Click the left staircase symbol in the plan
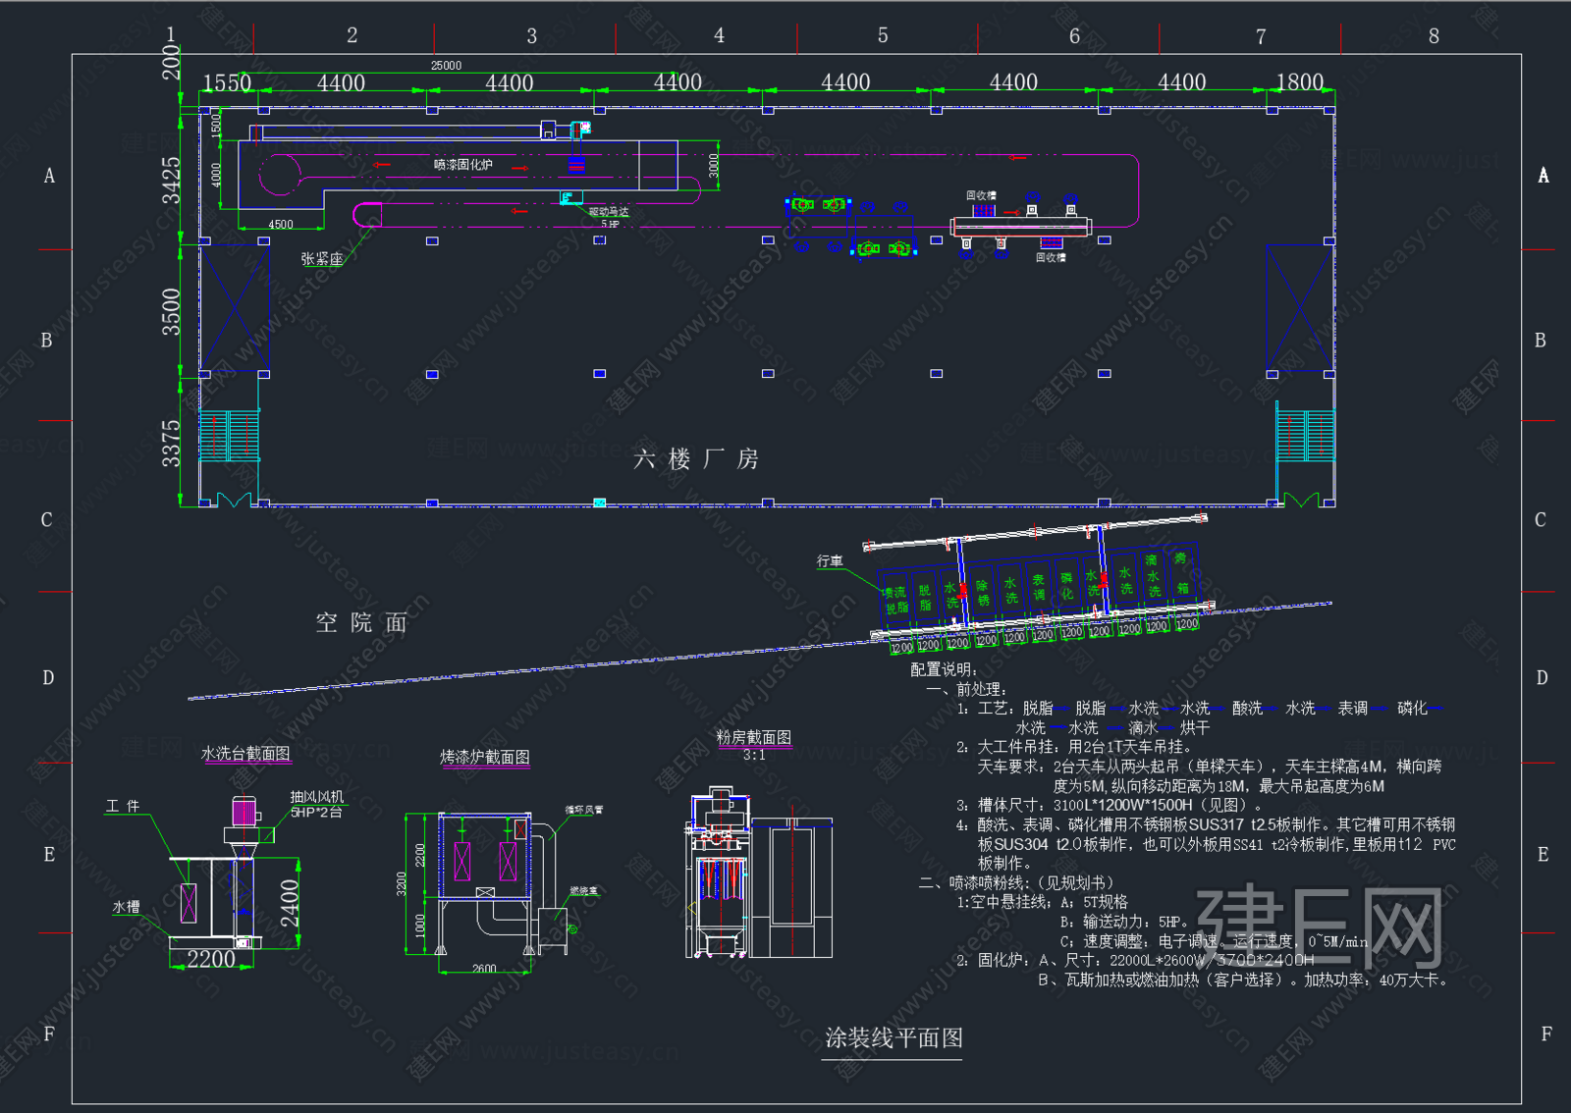 [x=230, y=436]
